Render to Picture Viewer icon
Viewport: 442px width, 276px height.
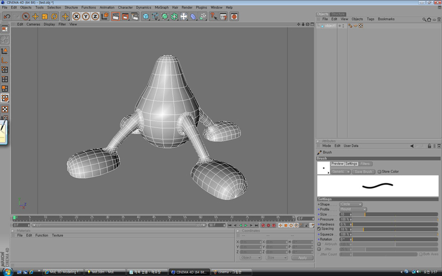click(125, 17)
